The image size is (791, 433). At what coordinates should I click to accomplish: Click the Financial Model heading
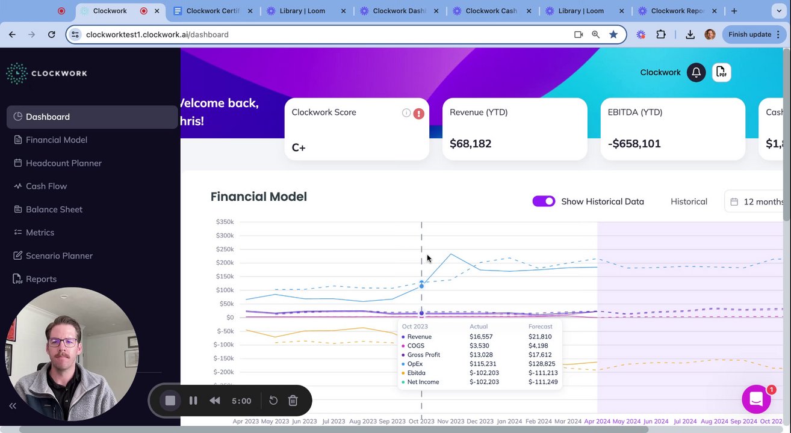259,197
